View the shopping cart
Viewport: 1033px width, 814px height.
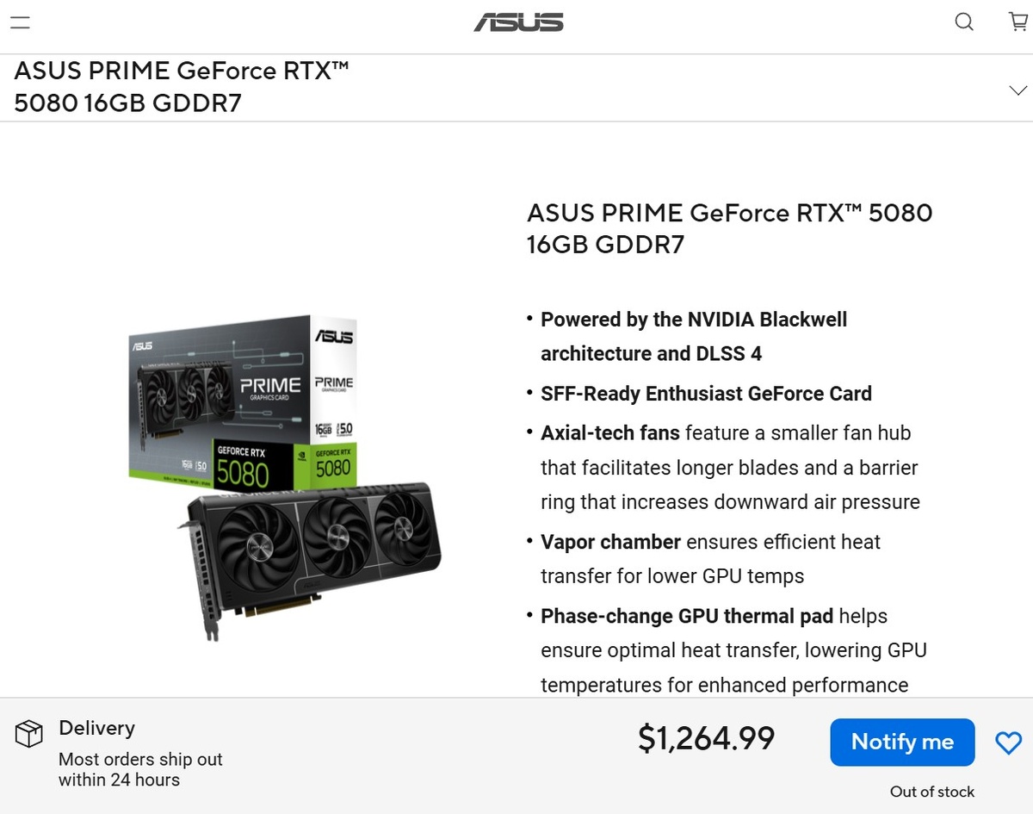coord(1018,22)
